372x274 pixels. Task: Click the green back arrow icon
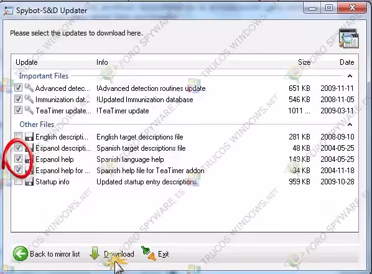[21, 253]
